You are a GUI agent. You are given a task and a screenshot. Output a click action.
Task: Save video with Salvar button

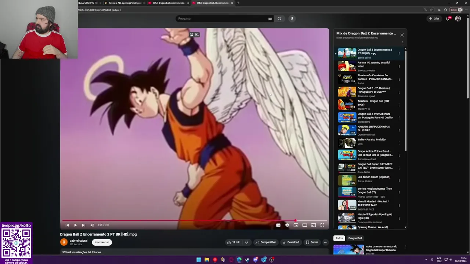click(x=312, y=242)
